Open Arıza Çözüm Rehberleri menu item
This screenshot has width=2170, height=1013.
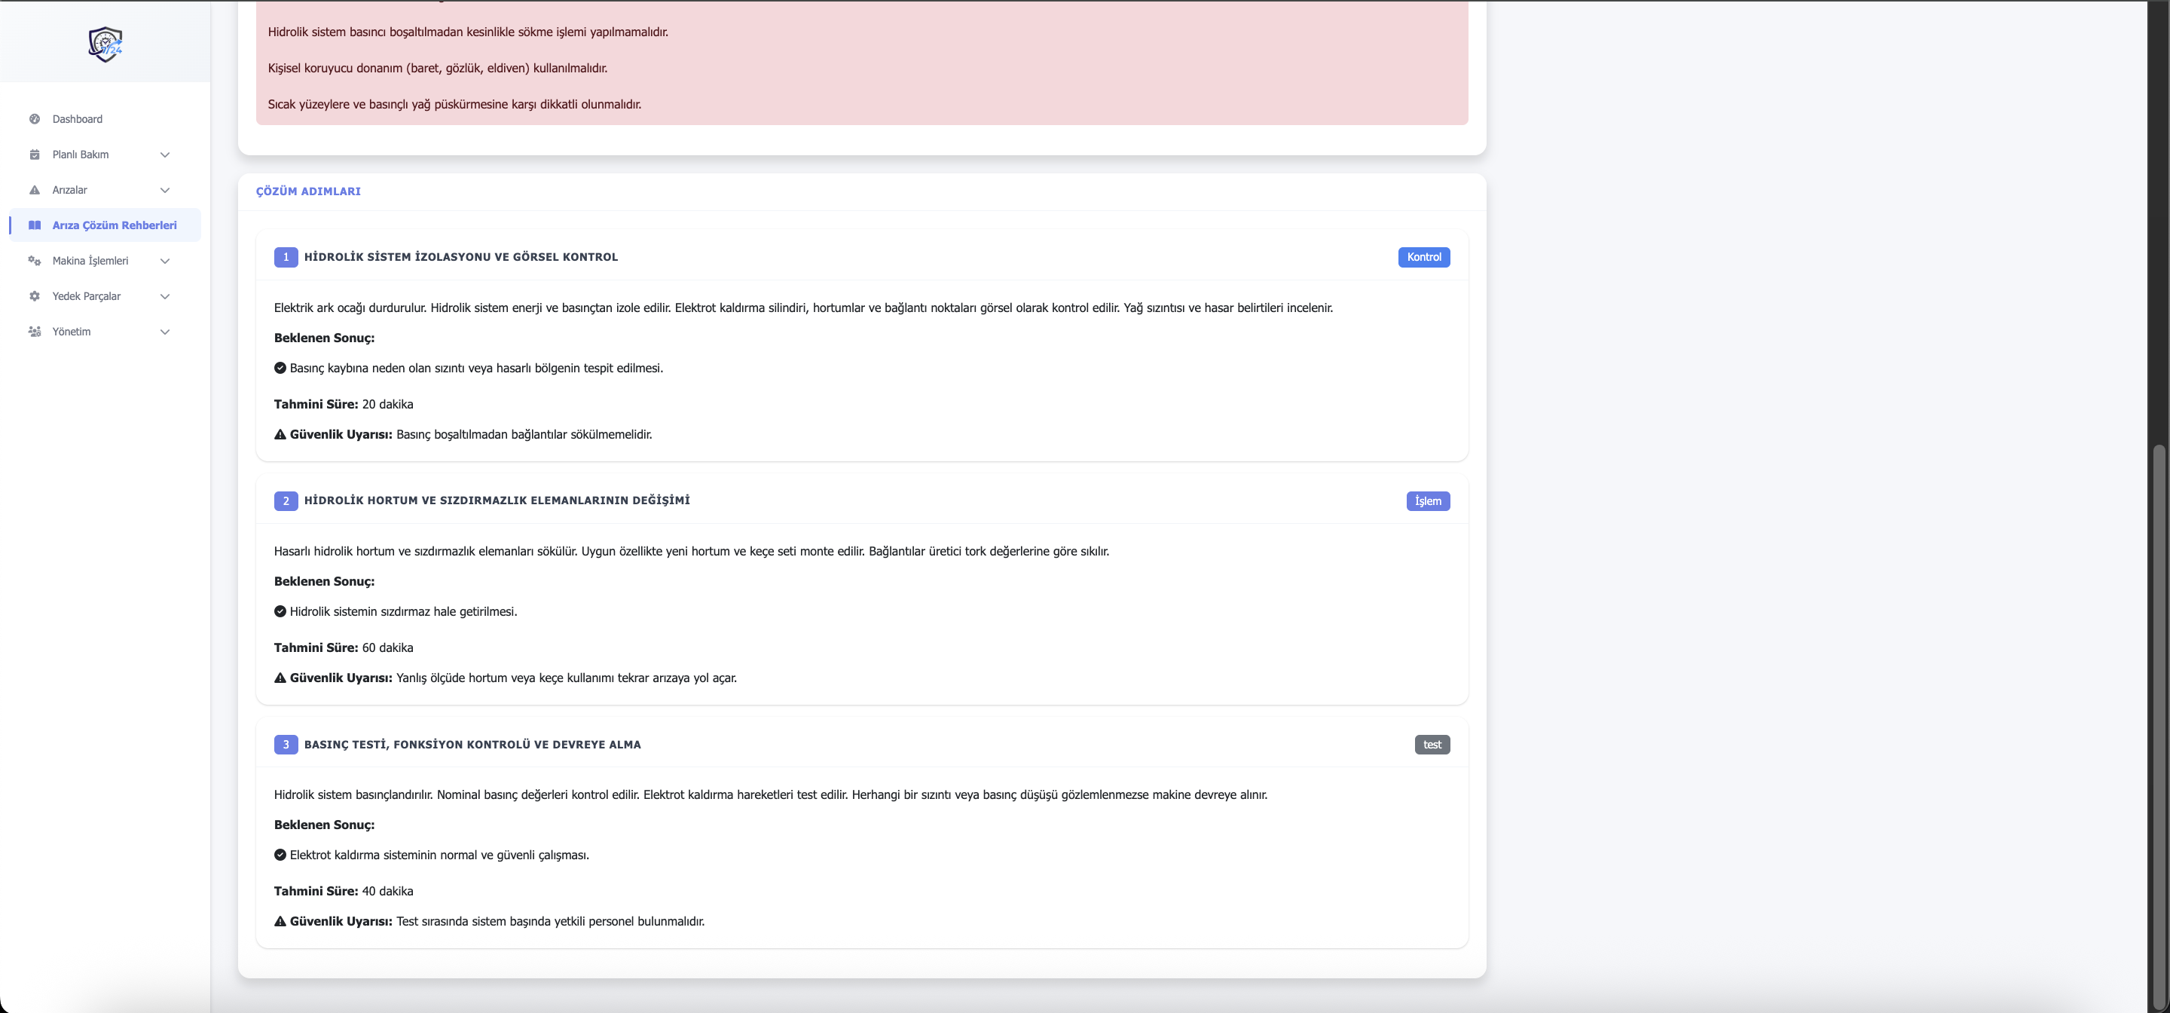[x=115, y=225]
